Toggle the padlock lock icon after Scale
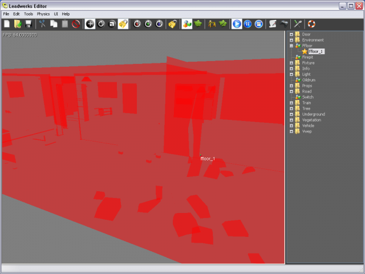 click(x=123, y=24)
